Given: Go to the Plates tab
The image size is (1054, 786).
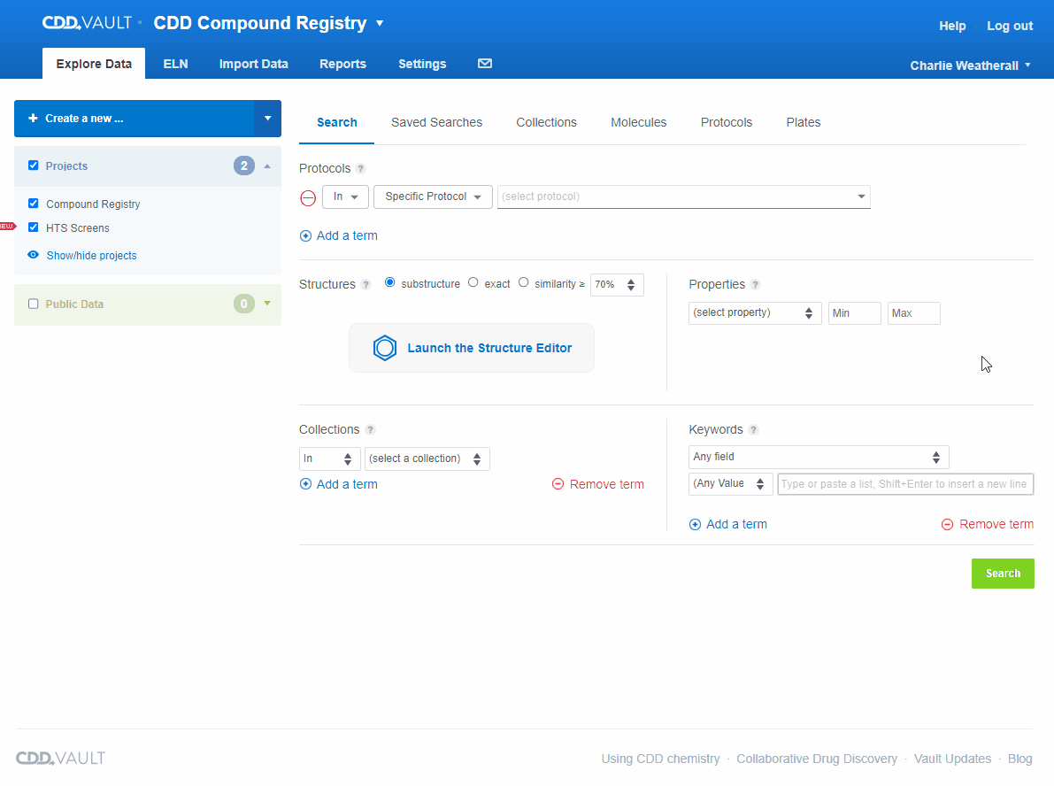Looking at the screenshot, I should 804,122.
